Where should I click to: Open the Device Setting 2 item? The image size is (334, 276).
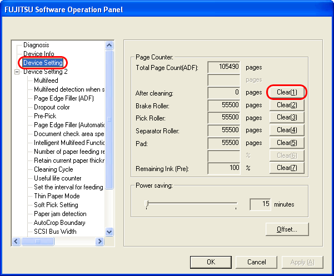46,72
